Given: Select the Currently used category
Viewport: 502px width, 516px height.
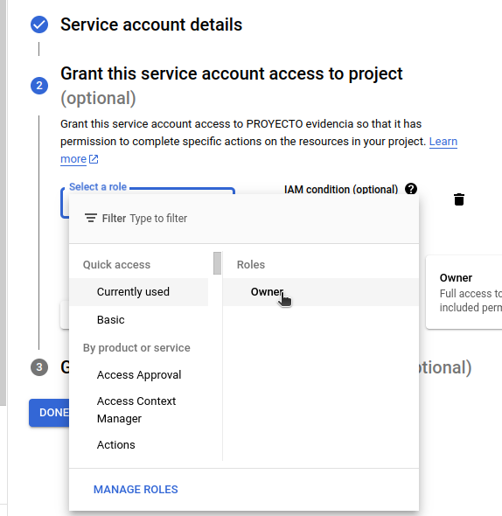Looking at the screenshot, I should point(138,292).
